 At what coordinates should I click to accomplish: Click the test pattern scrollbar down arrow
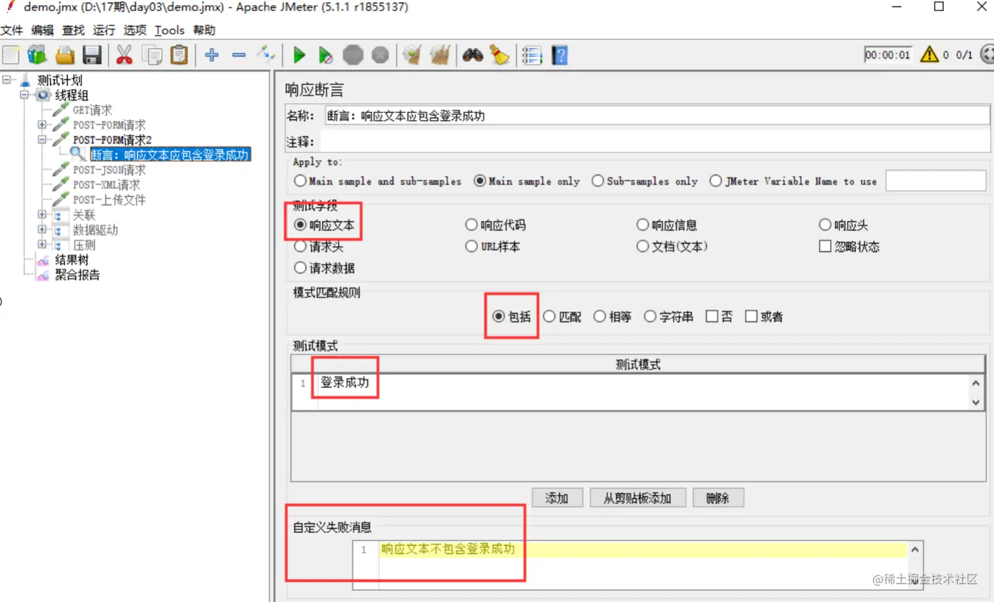coord(976,402)
